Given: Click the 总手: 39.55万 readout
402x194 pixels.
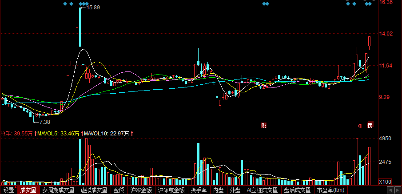Looking at the screenshot, I should (x=16, y=133).
